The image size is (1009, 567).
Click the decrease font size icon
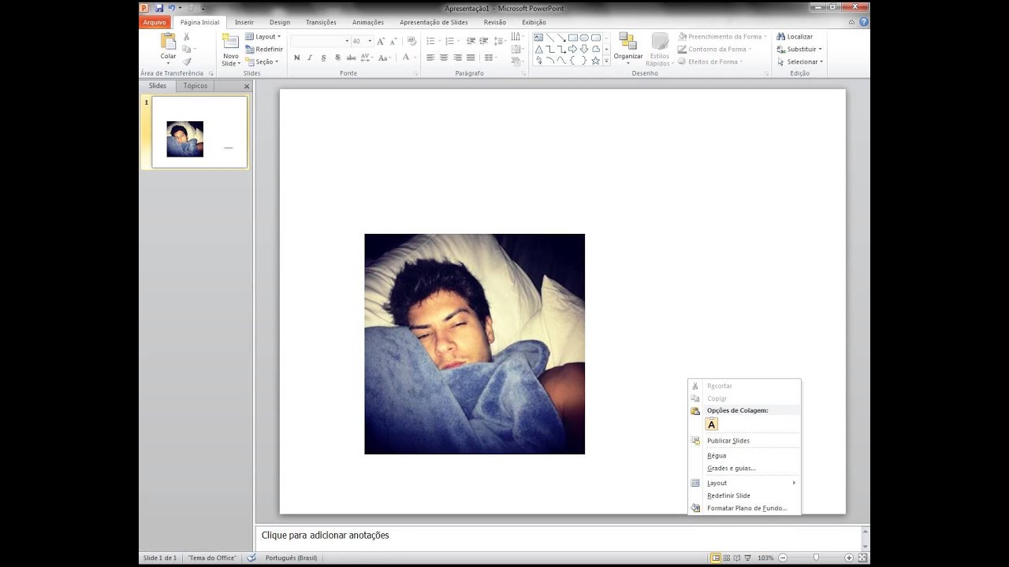click(x=393, y=41)
